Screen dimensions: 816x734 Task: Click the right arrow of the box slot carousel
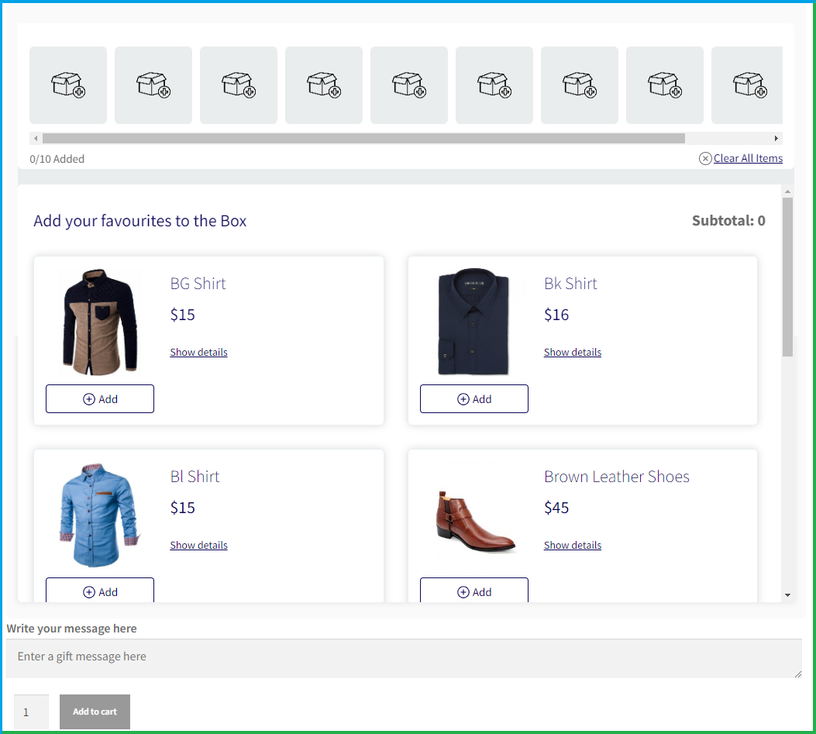pos(777,138)
